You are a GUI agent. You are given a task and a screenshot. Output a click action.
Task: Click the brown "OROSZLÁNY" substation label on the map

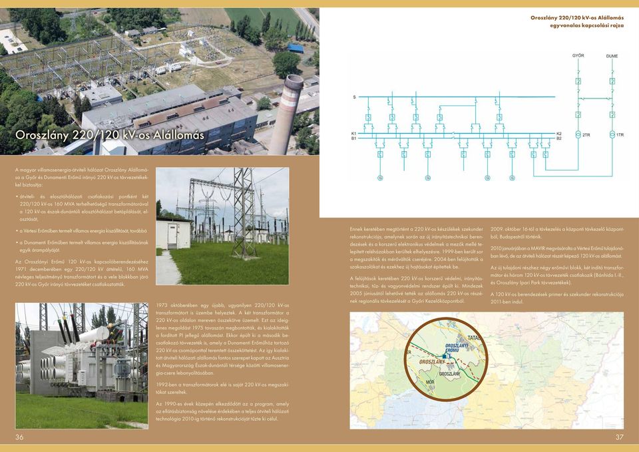click(432, 362)
